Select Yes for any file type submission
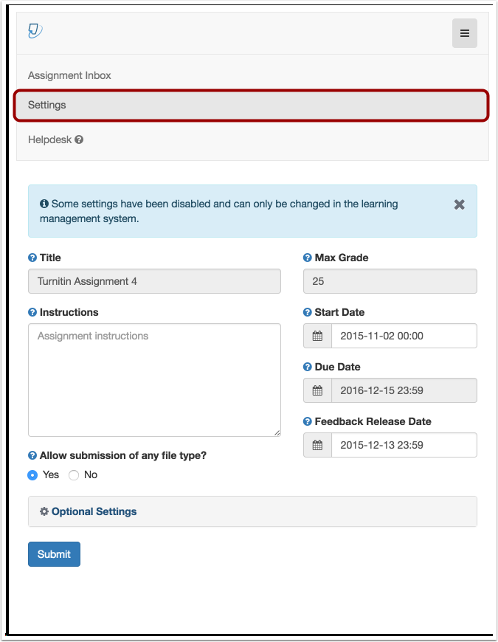This screenshot has height=642, width=498. tap(32, 475)
